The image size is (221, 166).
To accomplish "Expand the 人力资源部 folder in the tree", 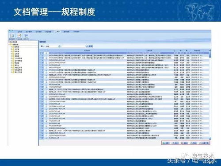I will pyautogui.click(x=11, y=58).
